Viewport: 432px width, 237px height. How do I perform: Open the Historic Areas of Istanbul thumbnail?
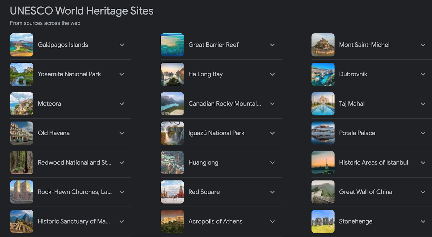point(323,162)
